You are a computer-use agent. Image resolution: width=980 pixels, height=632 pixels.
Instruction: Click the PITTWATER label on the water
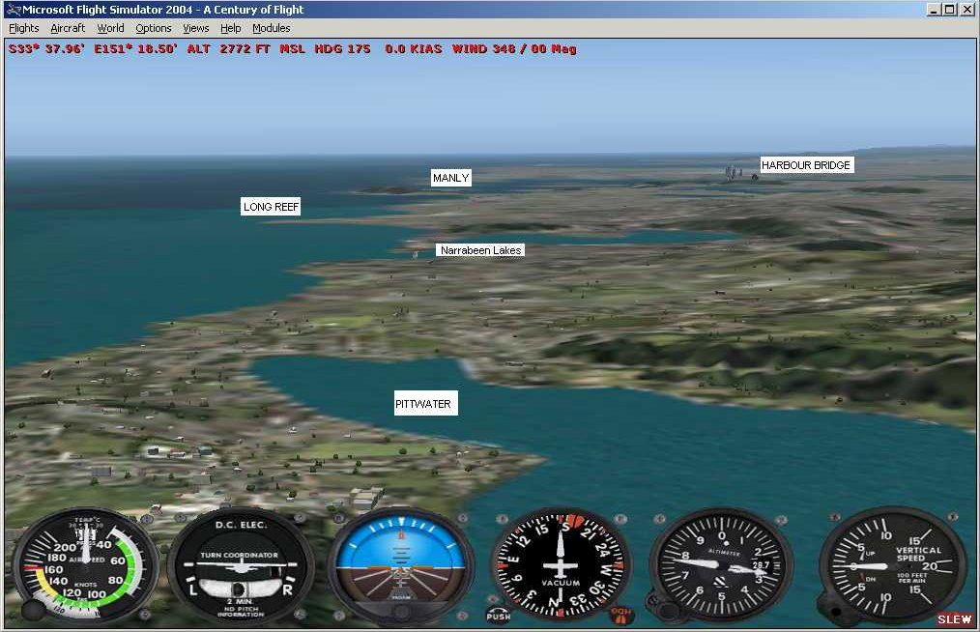pos(423,404)
